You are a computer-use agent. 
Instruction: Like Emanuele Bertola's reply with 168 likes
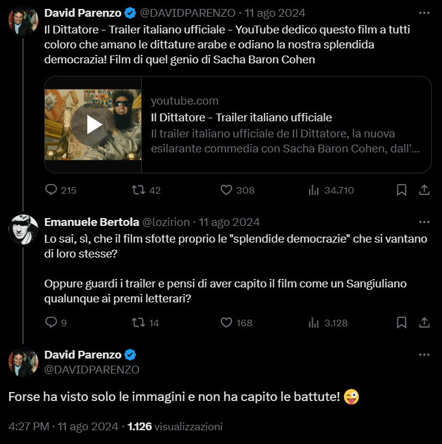tap(226, 323)
